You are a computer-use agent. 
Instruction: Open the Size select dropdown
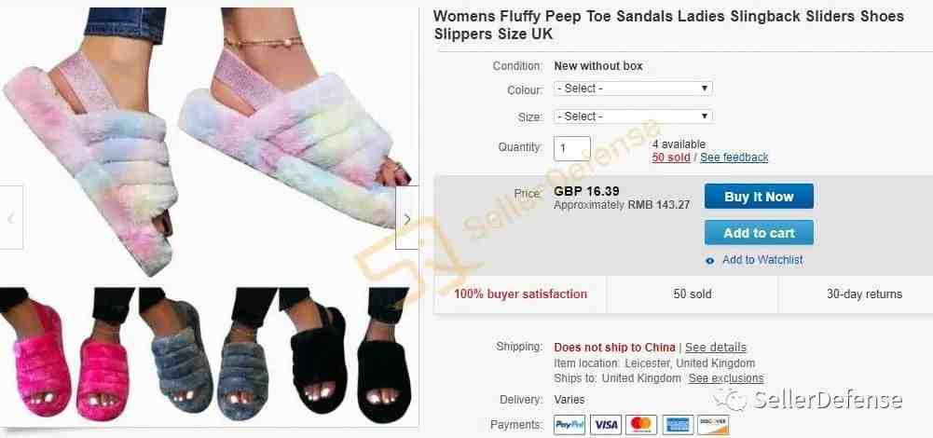(633, 116)
